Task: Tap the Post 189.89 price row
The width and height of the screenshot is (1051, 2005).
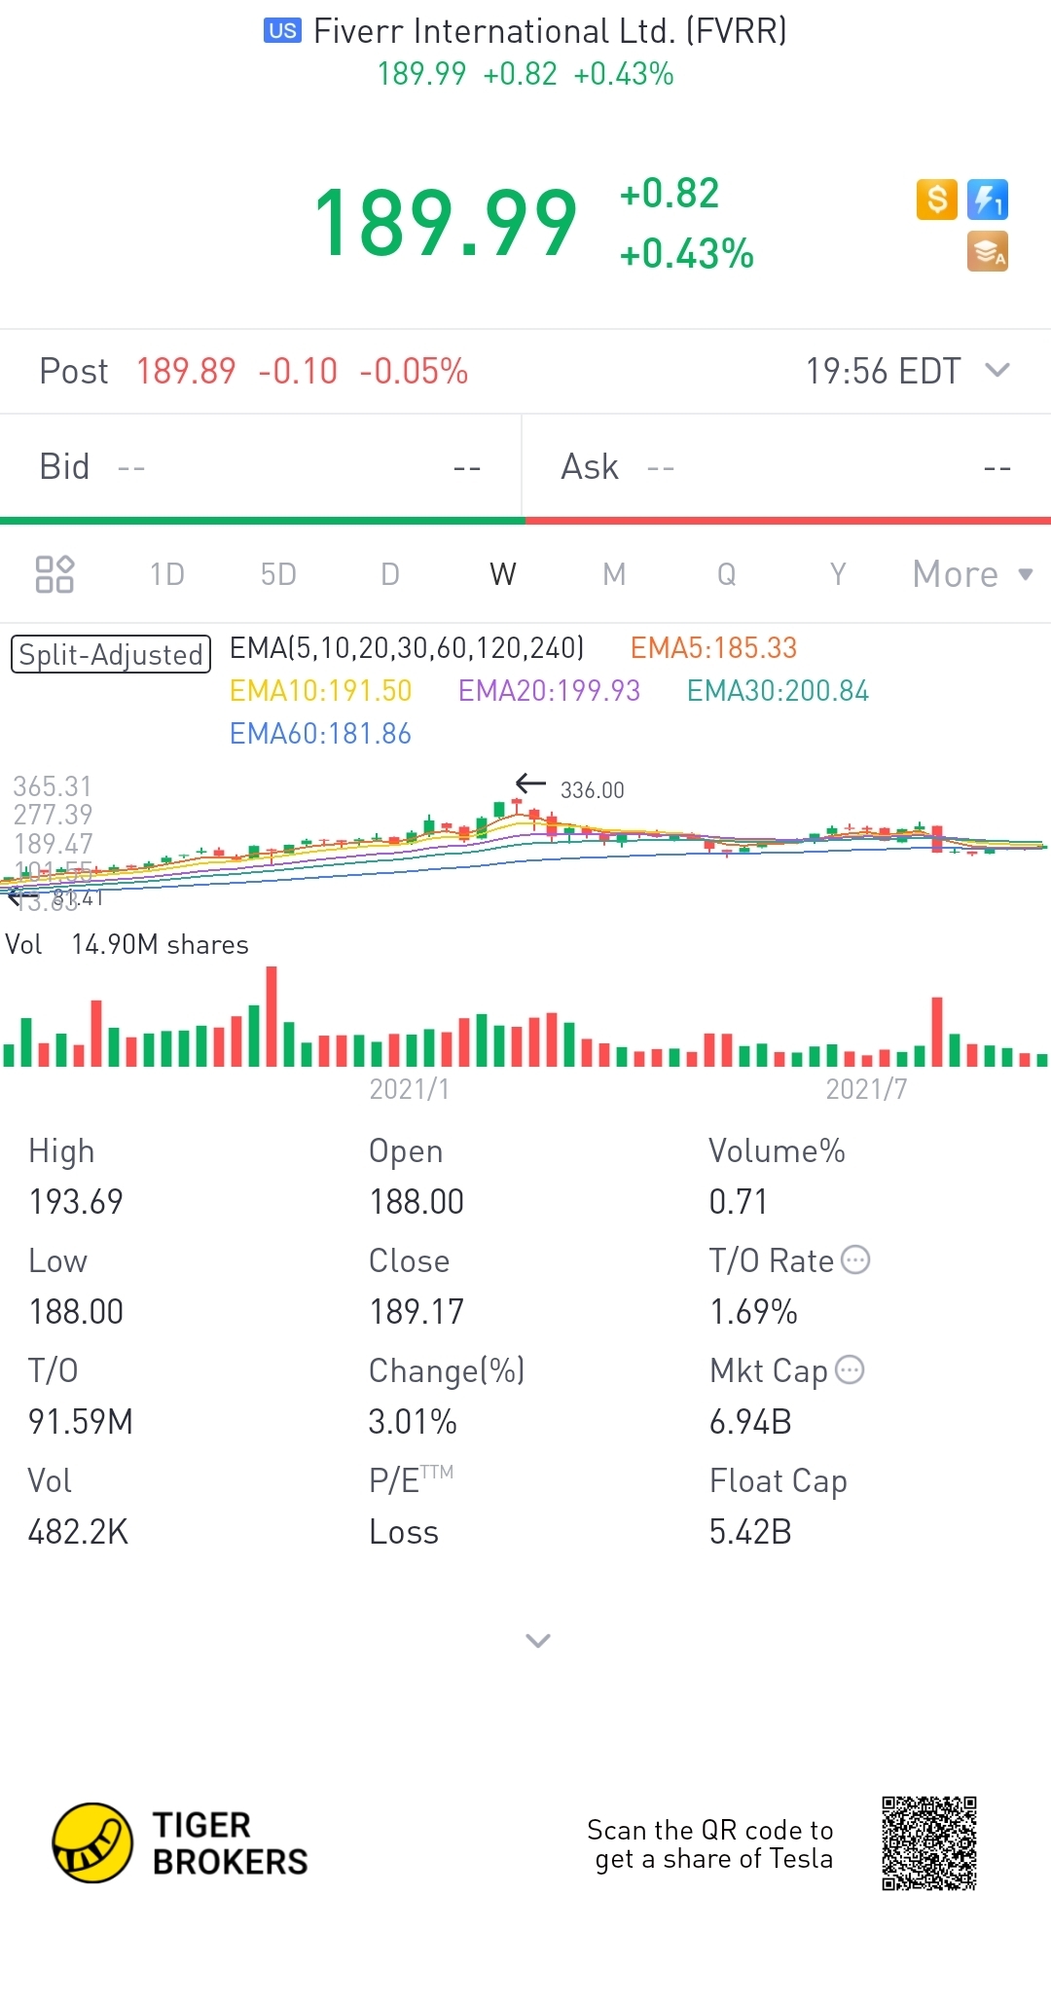Action: pyautogui.click(x=525, y=371)
